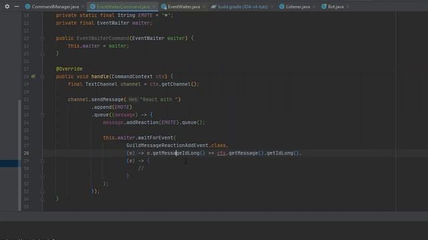Click GuildMessageReactionAddEvent.class in the code
This screenshot has height=240, width=428.
pos(176,145)
